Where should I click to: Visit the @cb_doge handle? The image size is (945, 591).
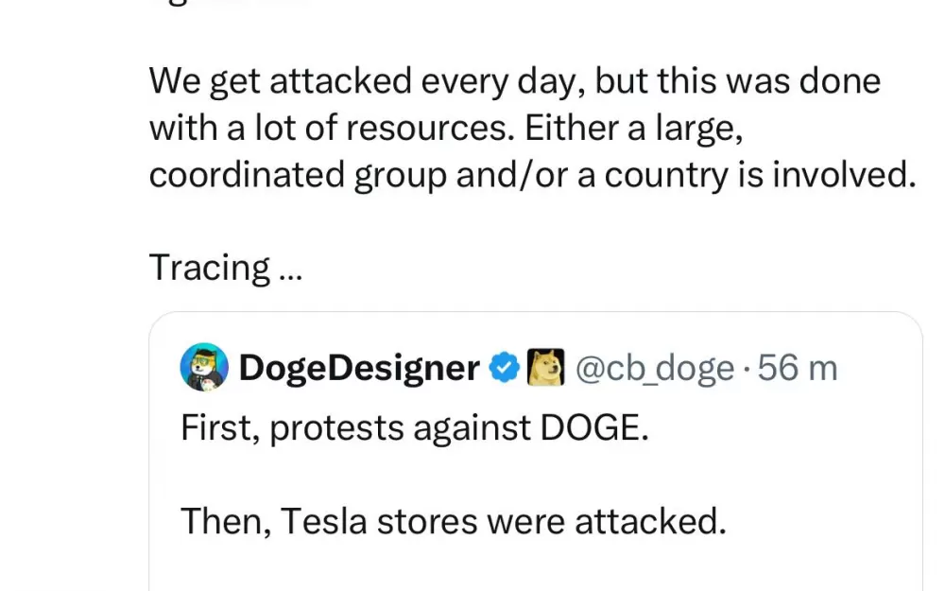pyautogui.click(x=655, y=369)
